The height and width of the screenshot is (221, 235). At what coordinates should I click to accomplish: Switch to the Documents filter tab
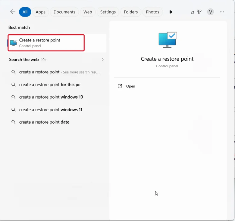64,12
